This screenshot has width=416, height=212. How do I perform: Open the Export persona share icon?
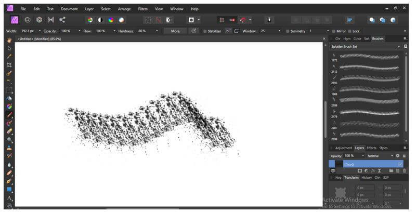62,20
